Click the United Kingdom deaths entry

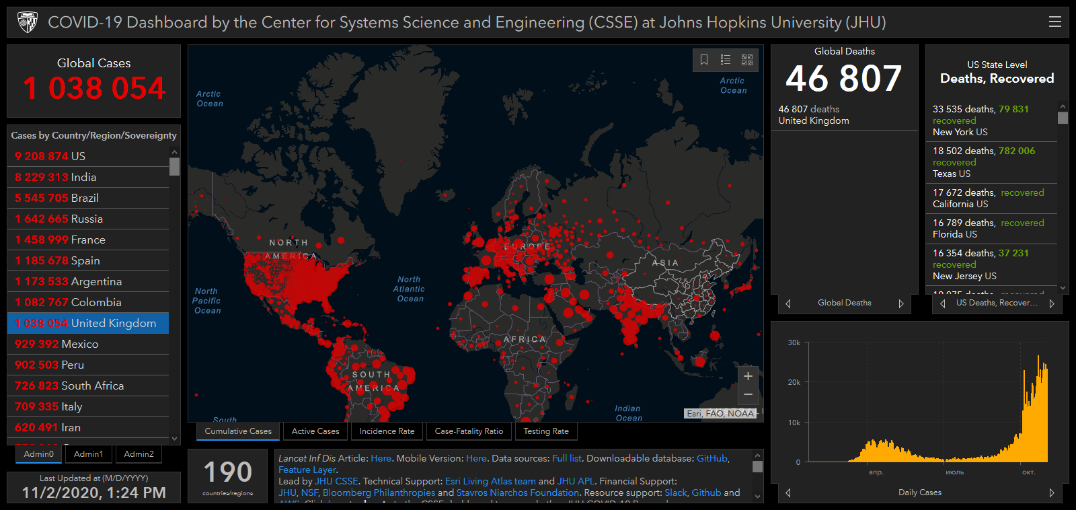(x=844, y=115)
